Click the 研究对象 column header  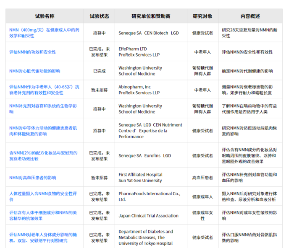[202, 16]
